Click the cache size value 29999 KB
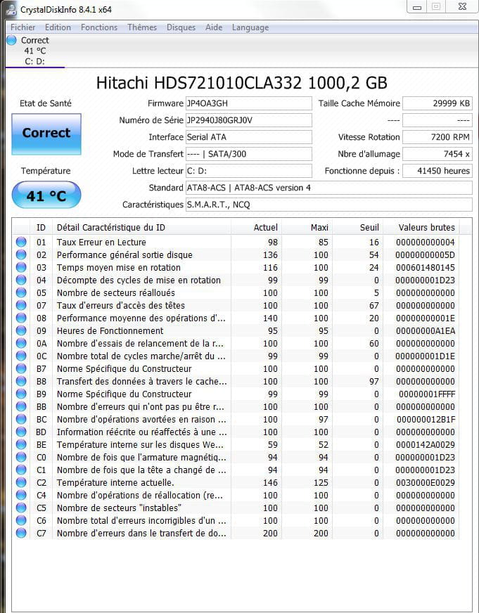Image resolution: width=479 pixels, height=613 pixels. coord(438,103)
